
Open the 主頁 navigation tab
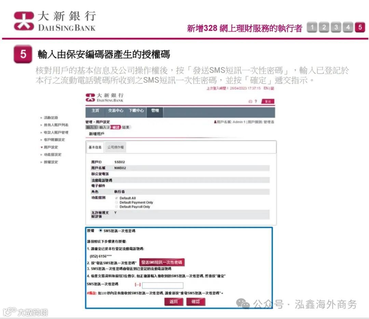tap(95, 110)
